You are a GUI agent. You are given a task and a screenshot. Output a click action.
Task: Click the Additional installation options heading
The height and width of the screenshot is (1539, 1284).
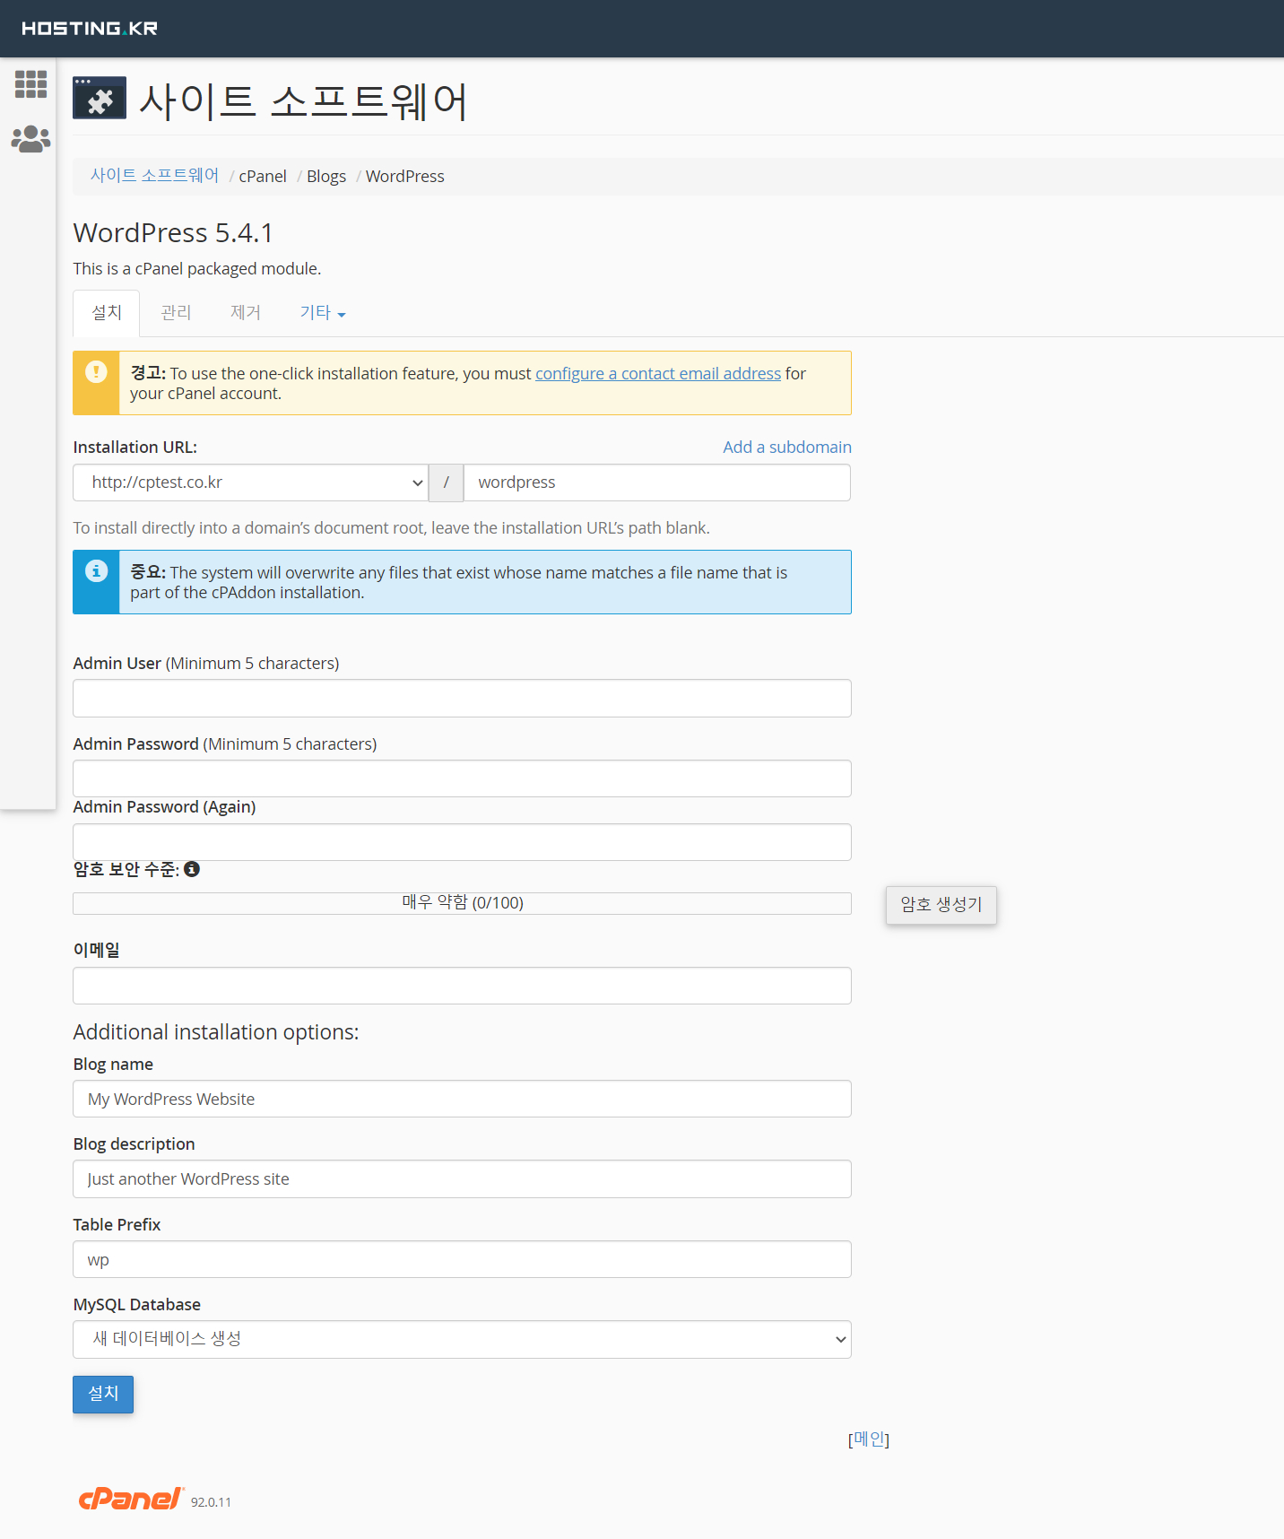(x=216, y=1032)
